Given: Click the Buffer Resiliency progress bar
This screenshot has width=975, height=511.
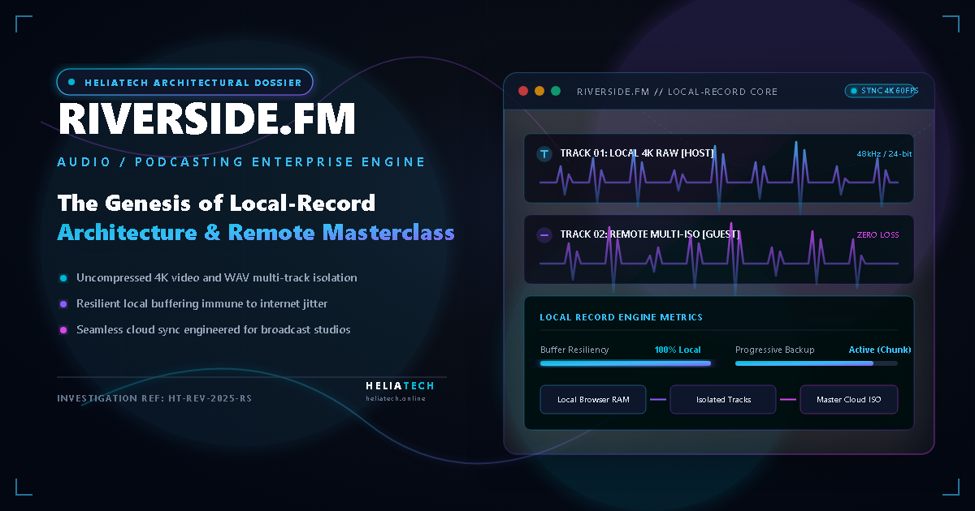Looking at the screenshot, I should tap(626, 363).
